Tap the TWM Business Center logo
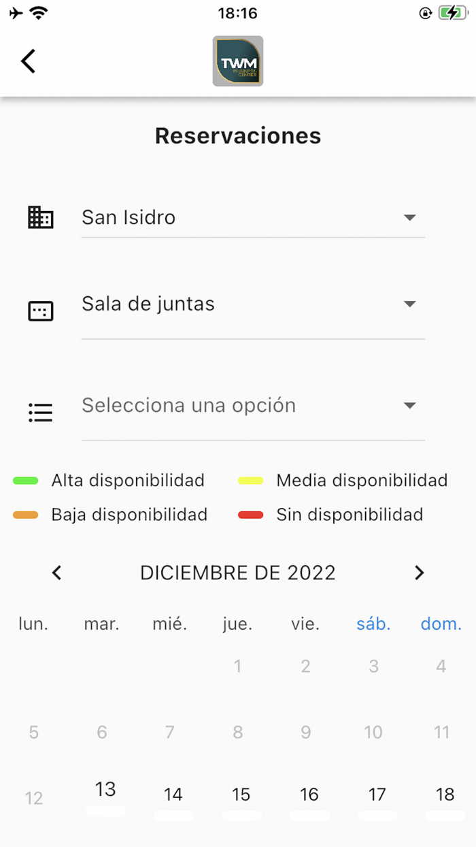This screenshot has width=476, height=847. coord(238,61)
